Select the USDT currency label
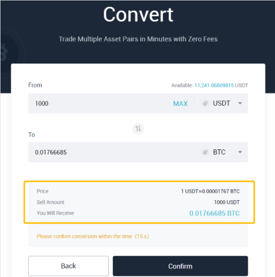The image size is (275, 277). coord(222,103)
